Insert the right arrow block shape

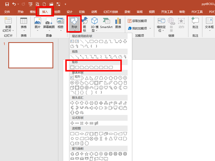click(x=72, y=103)
